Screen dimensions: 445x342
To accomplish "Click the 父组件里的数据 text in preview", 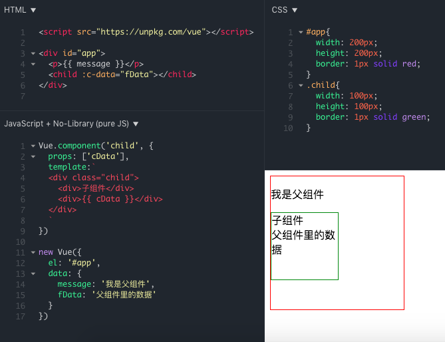I will (303, 242).
